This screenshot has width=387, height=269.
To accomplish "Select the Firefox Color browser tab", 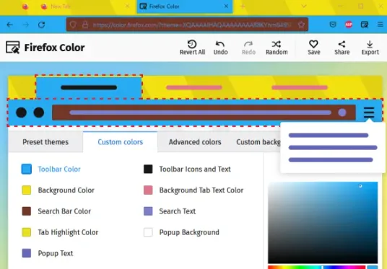I will coord(185,6).
